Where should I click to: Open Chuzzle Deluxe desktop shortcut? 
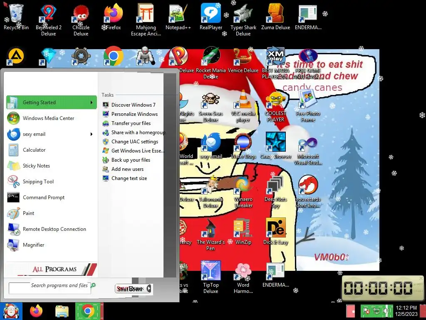[81, 20]
